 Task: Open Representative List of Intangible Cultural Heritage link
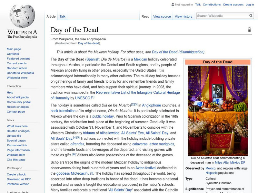click(x=138, y=92)
